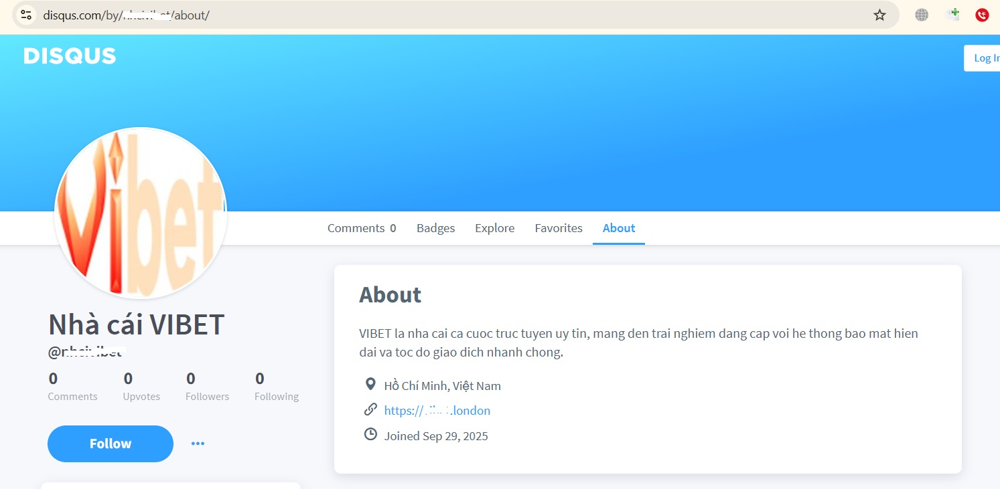This screenshot has width=1000, height=489.
Task: Click the link chain icon
Action: pos(370,409)
